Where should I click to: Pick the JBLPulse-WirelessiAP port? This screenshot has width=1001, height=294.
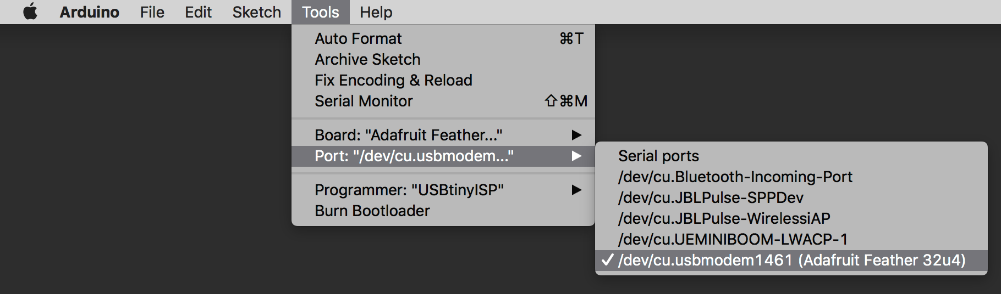point(724,218)
